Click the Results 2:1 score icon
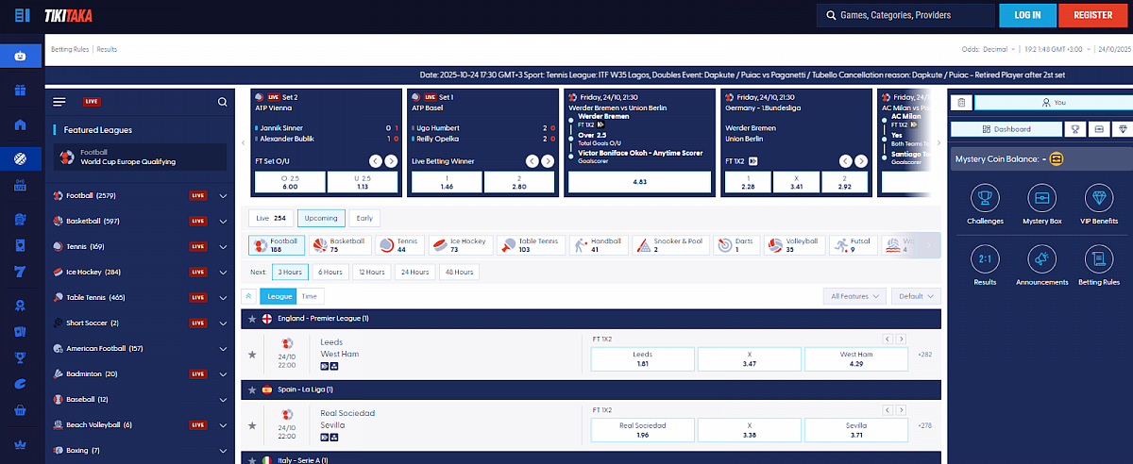1133x464 pixels. click(985, 258)
